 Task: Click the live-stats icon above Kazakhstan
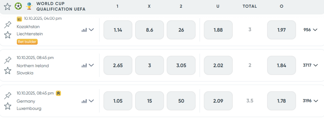tap(19, 19)
